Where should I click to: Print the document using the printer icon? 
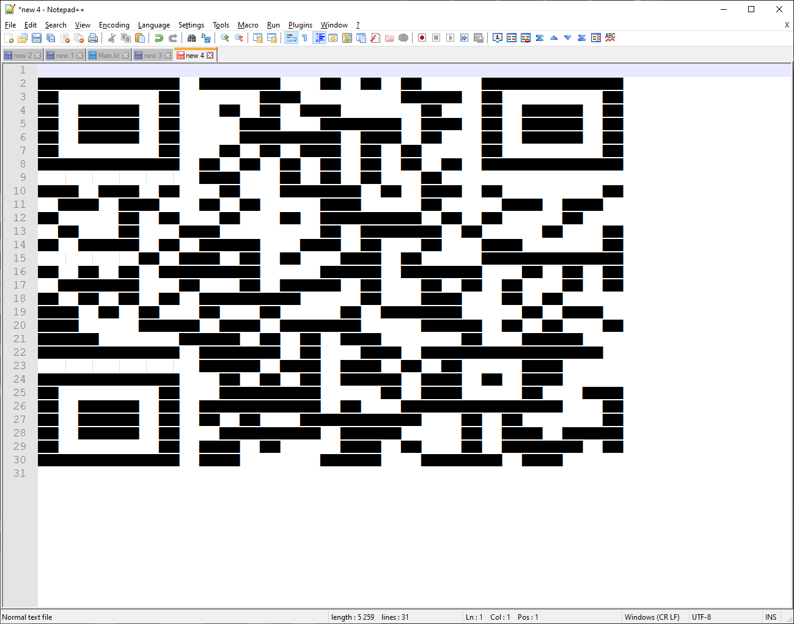pyautogui.click(x=93, y=38)
